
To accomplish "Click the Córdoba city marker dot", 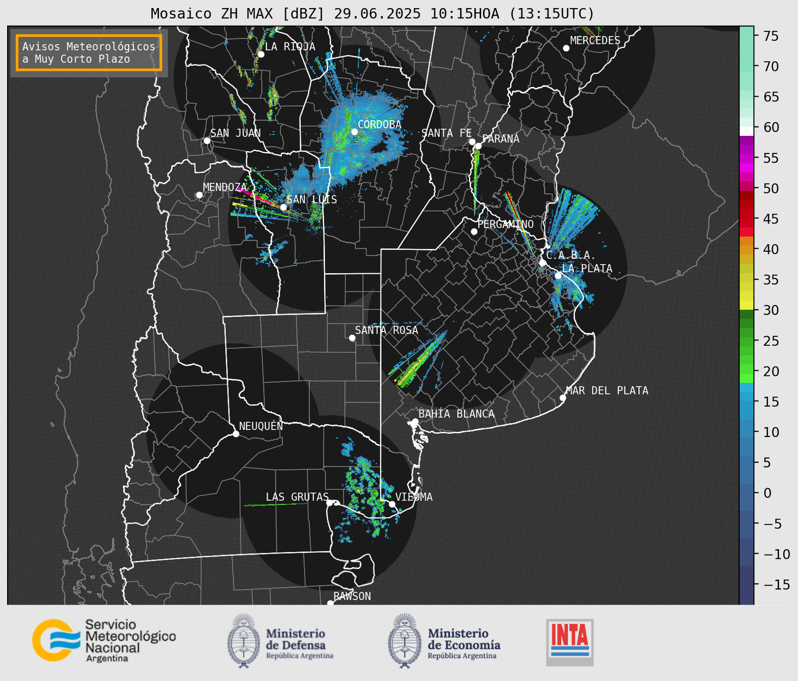I will pyautogui.click(x=354, y=132).
